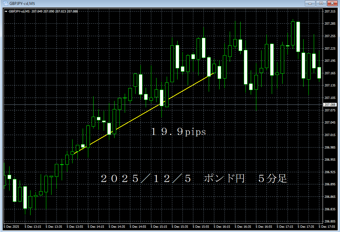Click the chart icon in the title bar
The height and width of the screenshot is (232, 340).
click(5, 3)
